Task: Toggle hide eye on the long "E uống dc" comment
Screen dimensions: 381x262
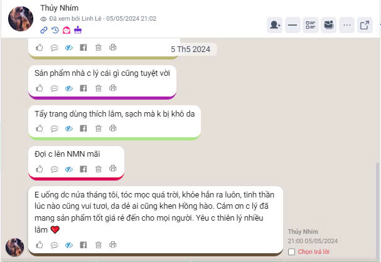Action: pyautogui.click(x=69, y=245)
